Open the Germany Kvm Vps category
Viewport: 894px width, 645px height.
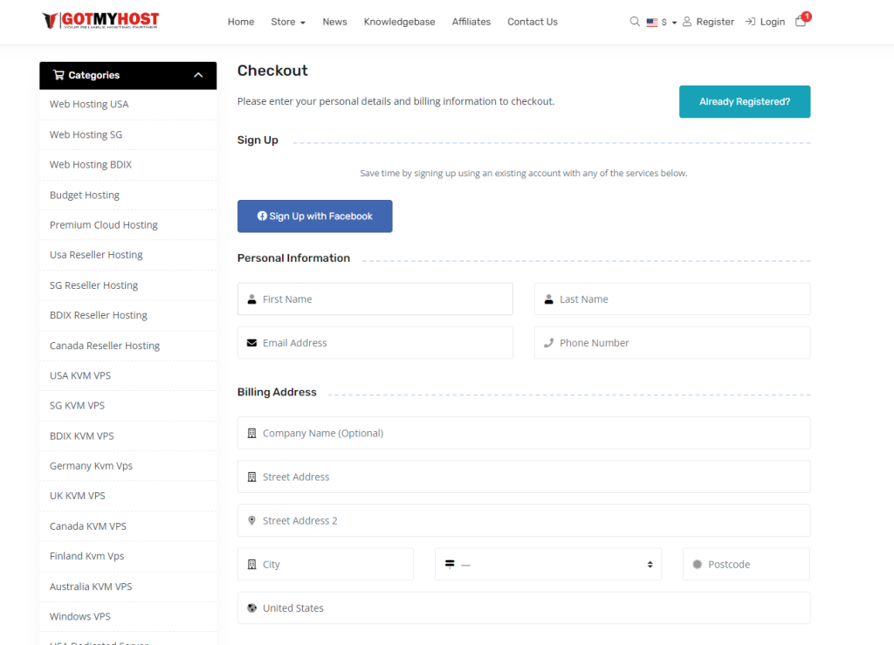coord(91,466)
